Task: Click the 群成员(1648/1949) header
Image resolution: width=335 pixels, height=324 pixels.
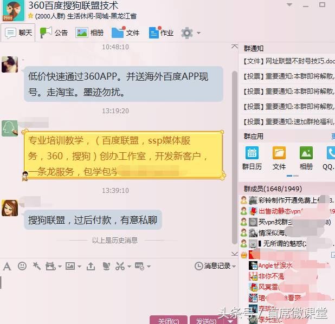Action: point(273,189)
